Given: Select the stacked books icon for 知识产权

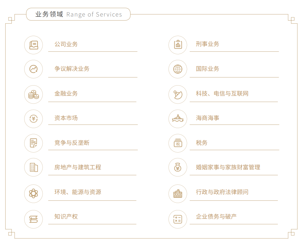Looking at the screenshot, I should coord(33,219).
